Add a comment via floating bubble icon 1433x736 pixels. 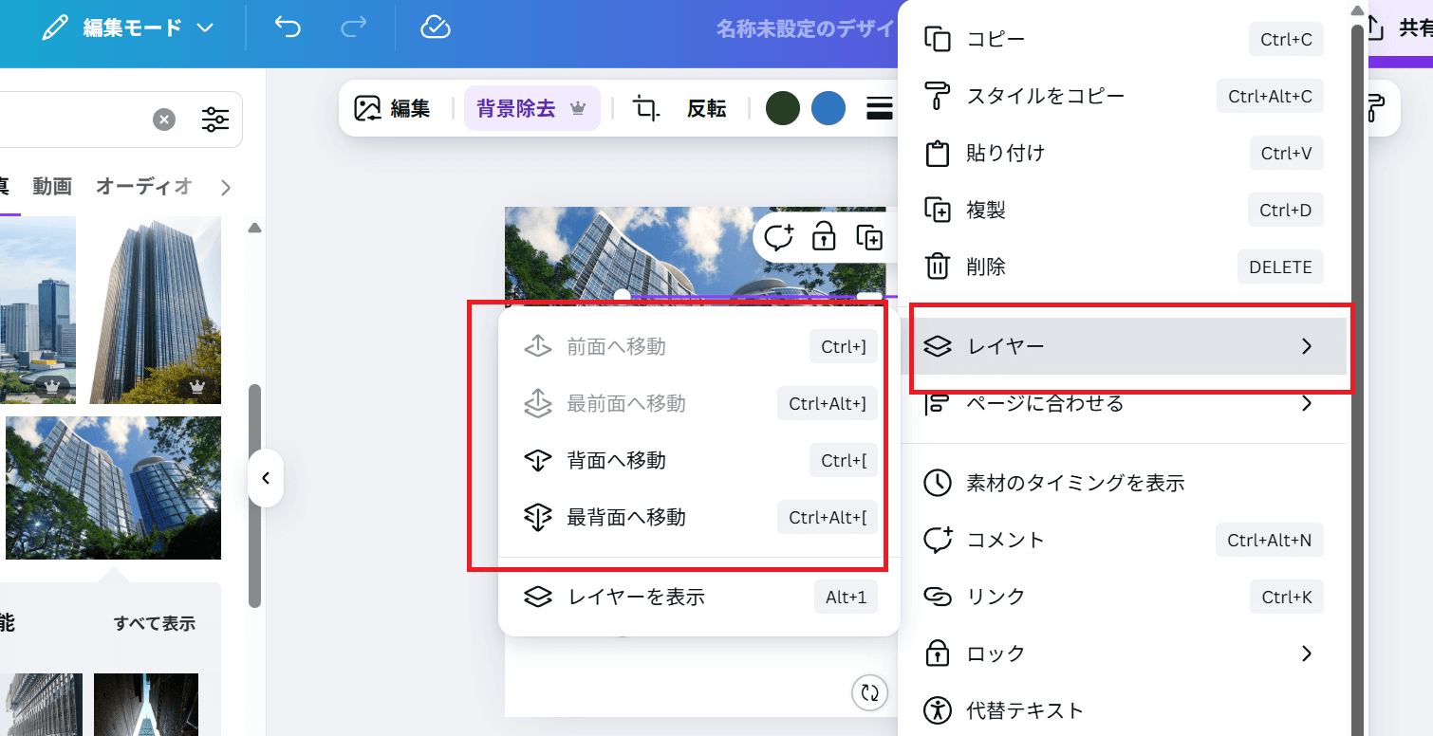click(x=778, y=236)
